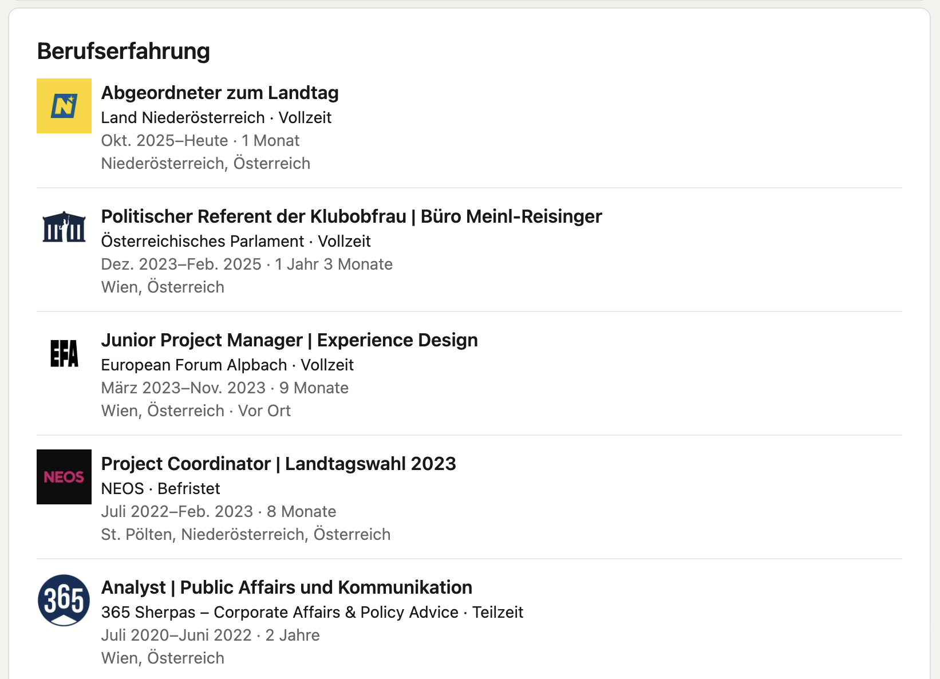This screenshot has width=940, height=679.
Task: Click the 365 Sherpas round logo
Action: [64, 600]
